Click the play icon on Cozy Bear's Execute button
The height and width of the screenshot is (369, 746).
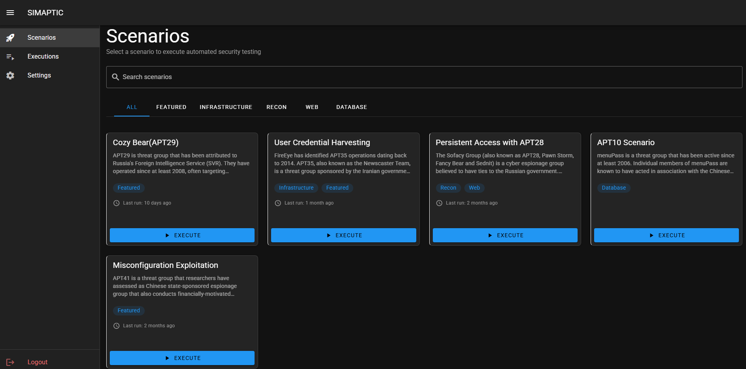(x=168, y=235)
